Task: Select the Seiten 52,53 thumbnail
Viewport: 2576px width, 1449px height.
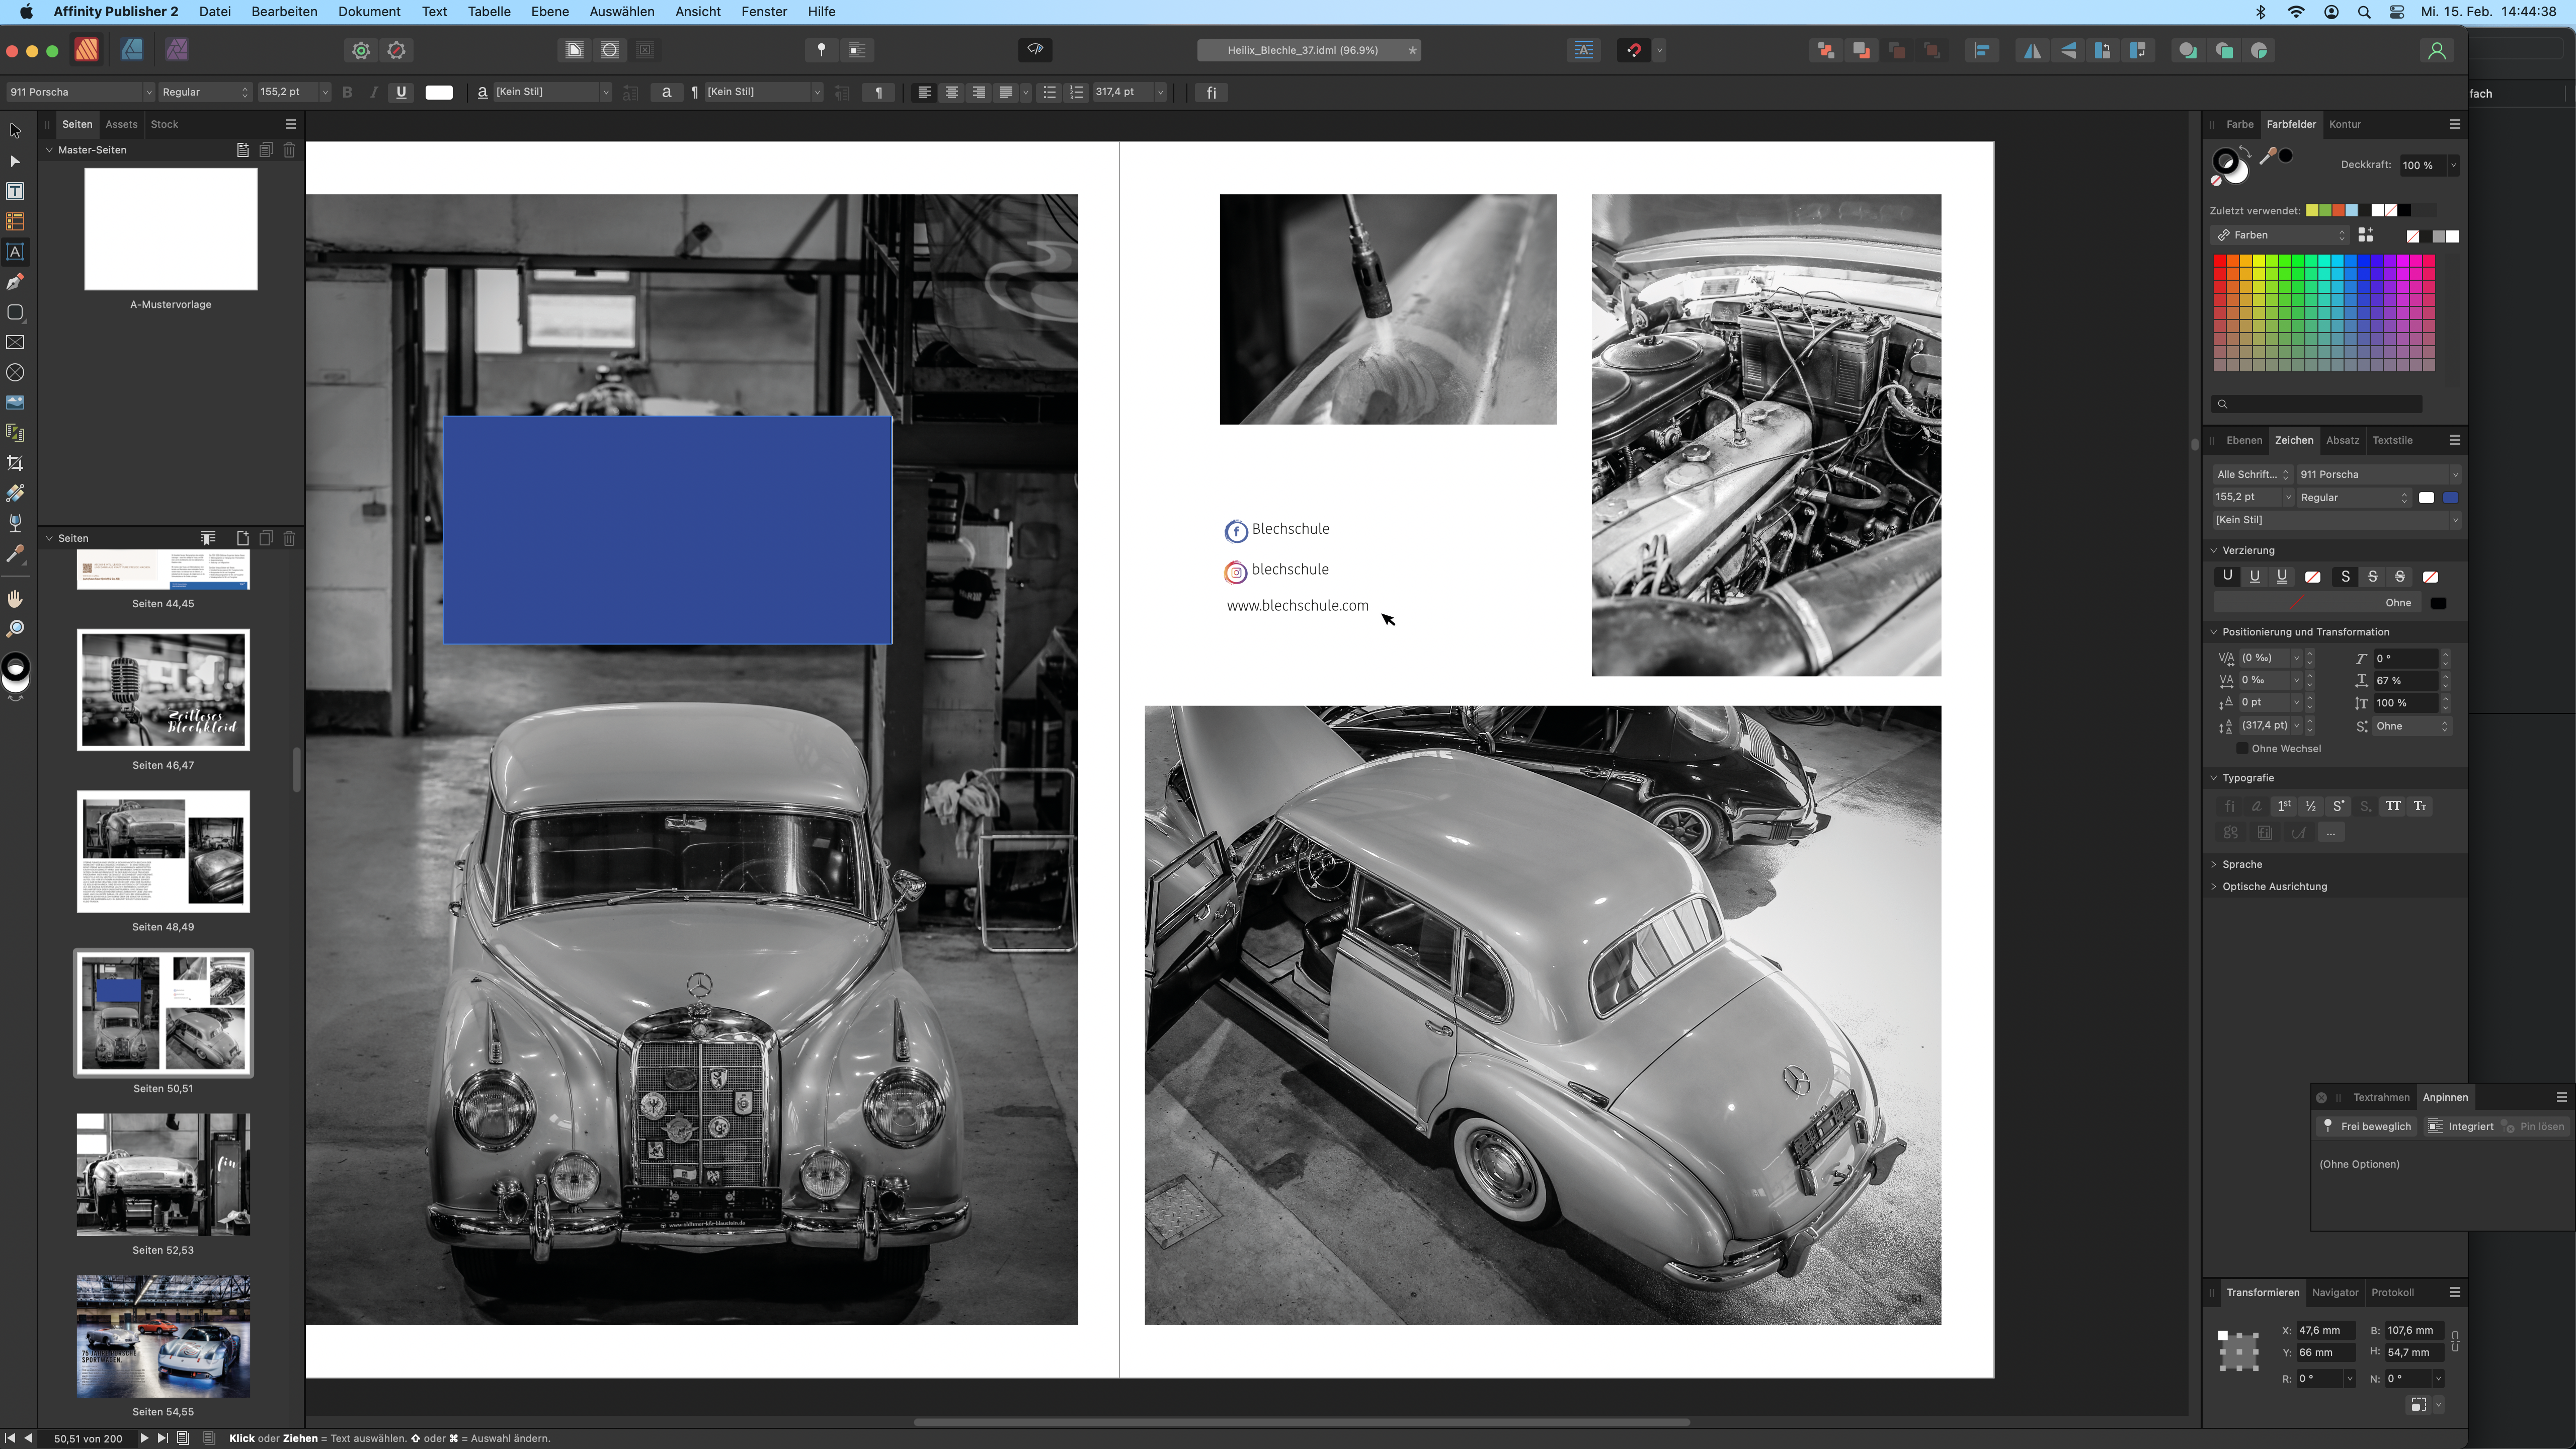Action: pos(163,1174)
